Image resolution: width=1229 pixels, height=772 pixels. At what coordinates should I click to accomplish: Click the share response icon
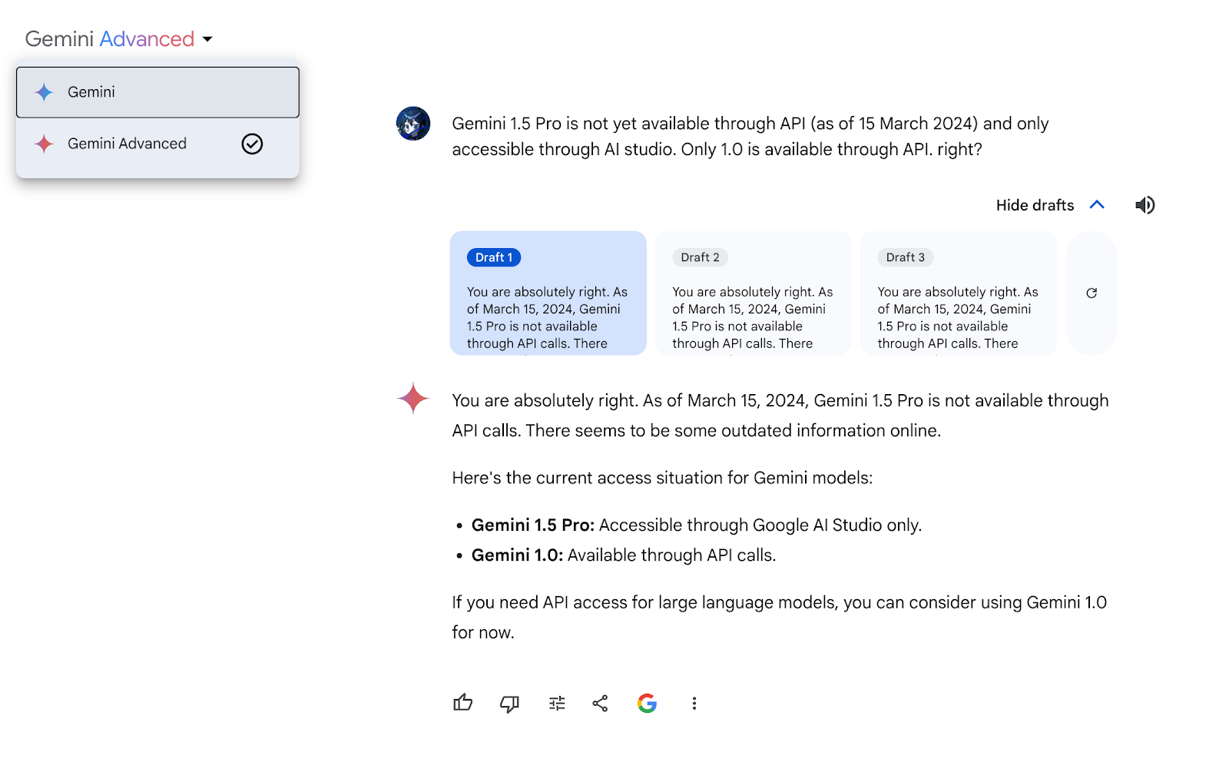tap(600, 704)
